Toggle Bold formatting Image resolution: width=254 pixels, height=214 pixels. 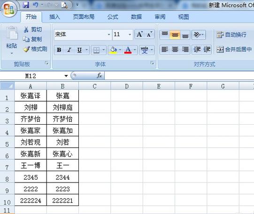59,50
